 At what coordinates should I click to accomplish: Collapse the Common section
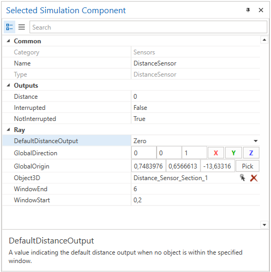click(8, 41)
